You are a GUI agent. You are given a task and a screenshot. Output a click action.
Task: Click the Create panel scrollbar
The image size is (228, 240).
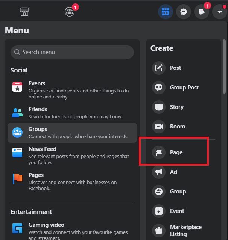[x=224, y=66]
